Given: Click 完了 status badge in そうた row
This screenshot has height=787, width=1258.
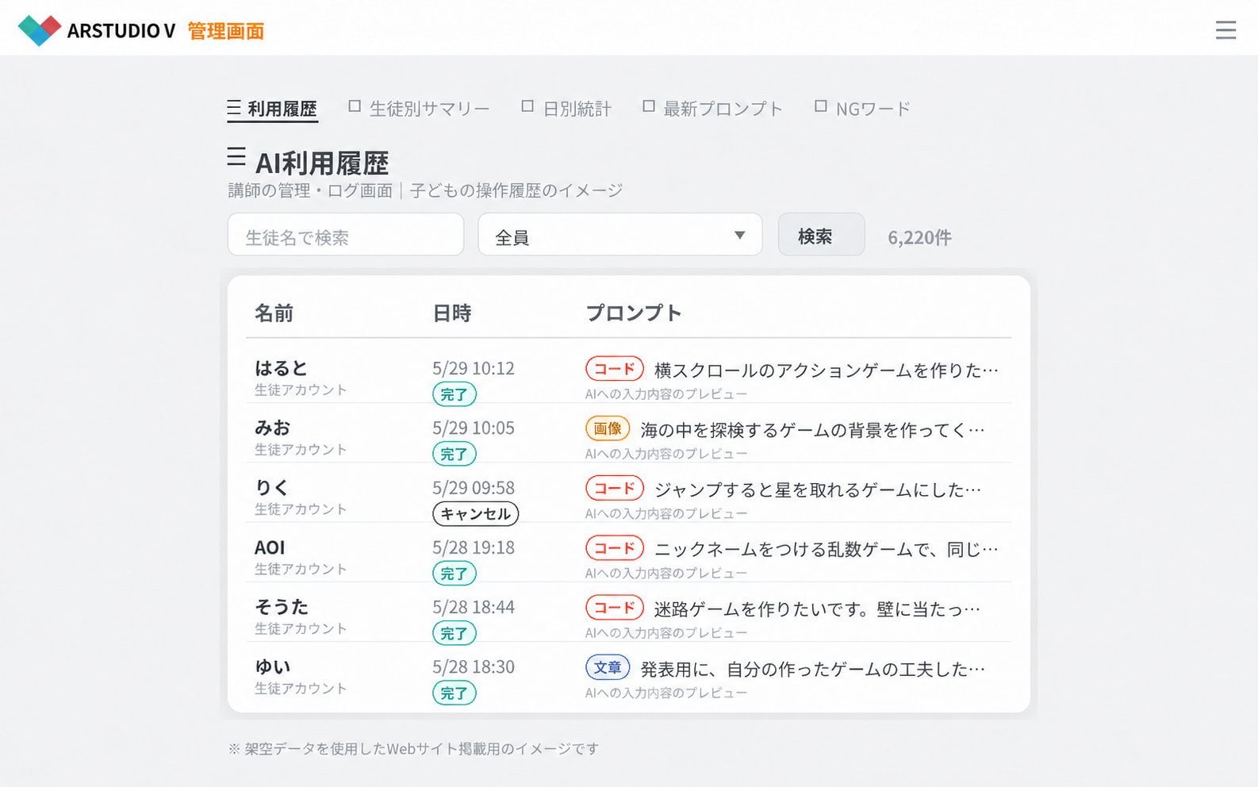Looking at the screenshot, I should tap(454, 633).
